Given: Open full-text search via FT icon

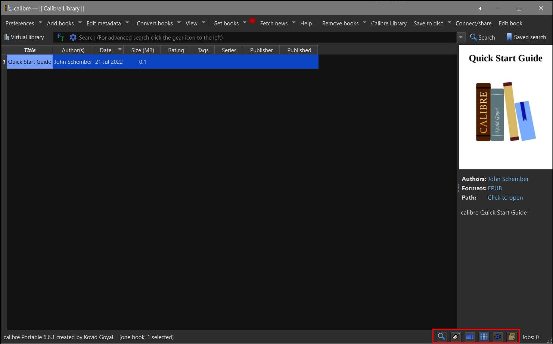Looking at the screenshot, I should [61, 37].
